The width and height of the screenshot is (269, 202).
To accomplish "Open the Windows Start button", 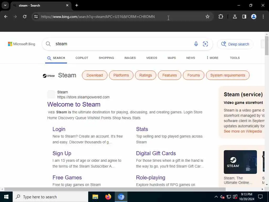I will coord(6,197).
